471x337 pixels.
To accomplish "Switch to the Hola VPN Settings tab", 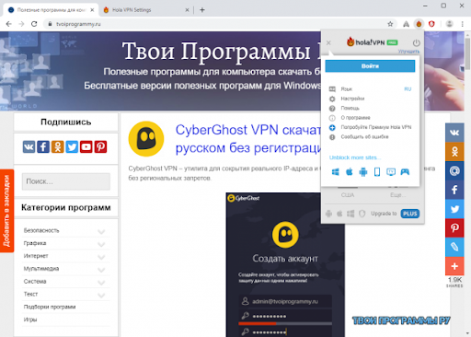I will [145, 10].
